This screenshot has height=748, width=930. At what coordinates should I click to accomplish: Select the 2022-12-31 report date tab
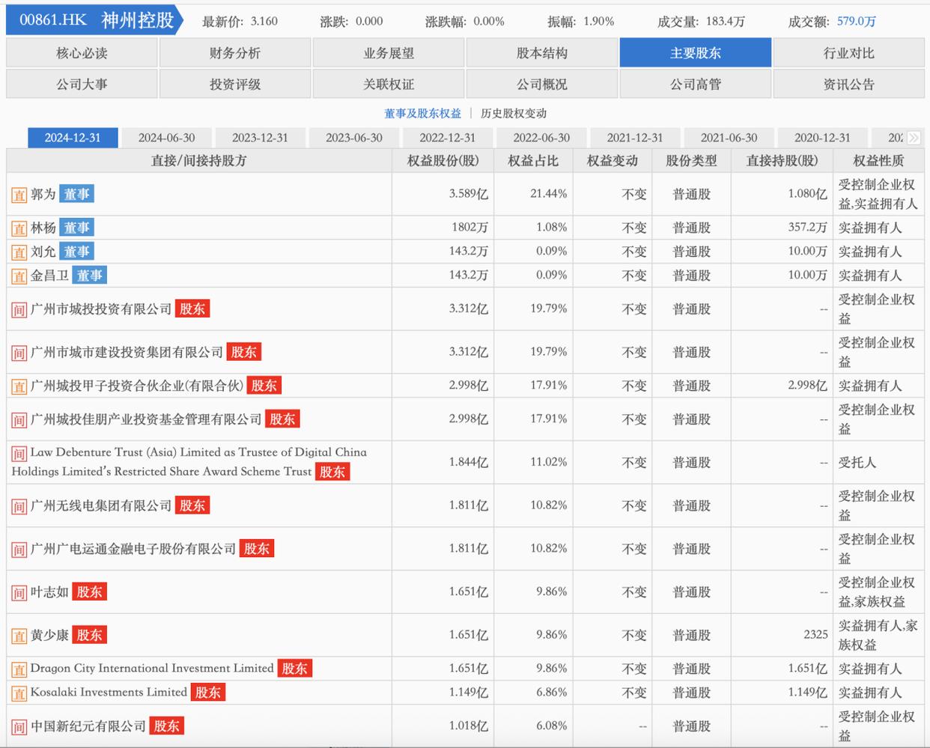[x=447, y=138]
